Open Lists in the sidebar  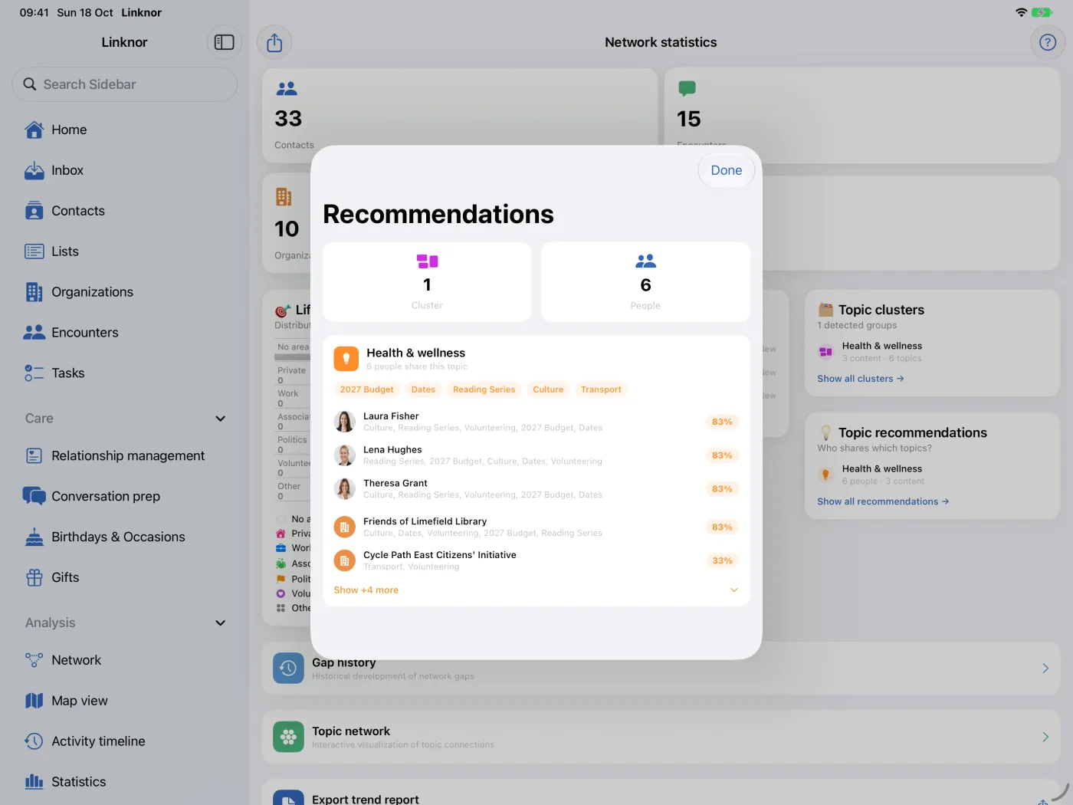coord(125,251)
